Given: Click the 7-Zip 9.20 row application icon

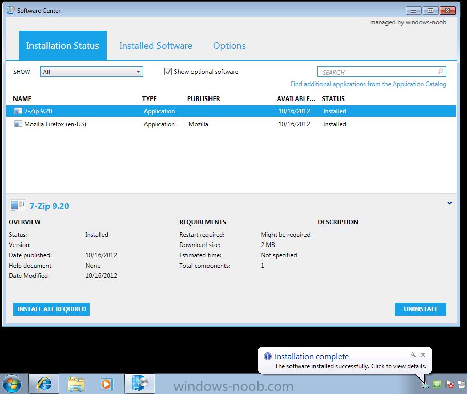Looking at the screenshot, I should pyautogui.click(x=18, y=111).
